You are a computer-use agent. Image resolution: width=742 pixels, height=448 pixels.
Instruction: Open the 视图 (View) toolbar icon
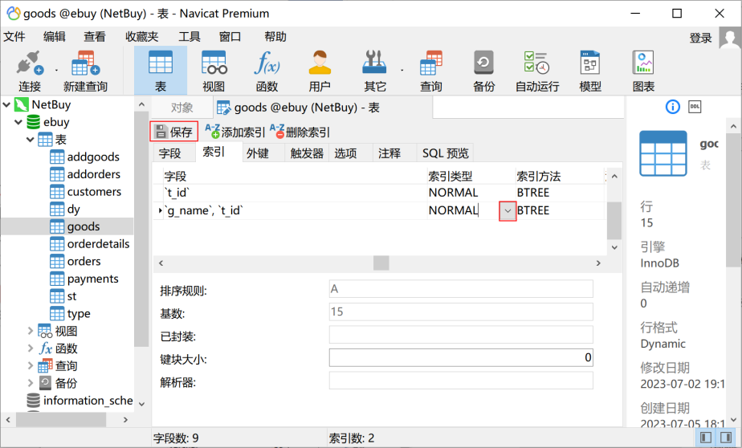point(214,71)
